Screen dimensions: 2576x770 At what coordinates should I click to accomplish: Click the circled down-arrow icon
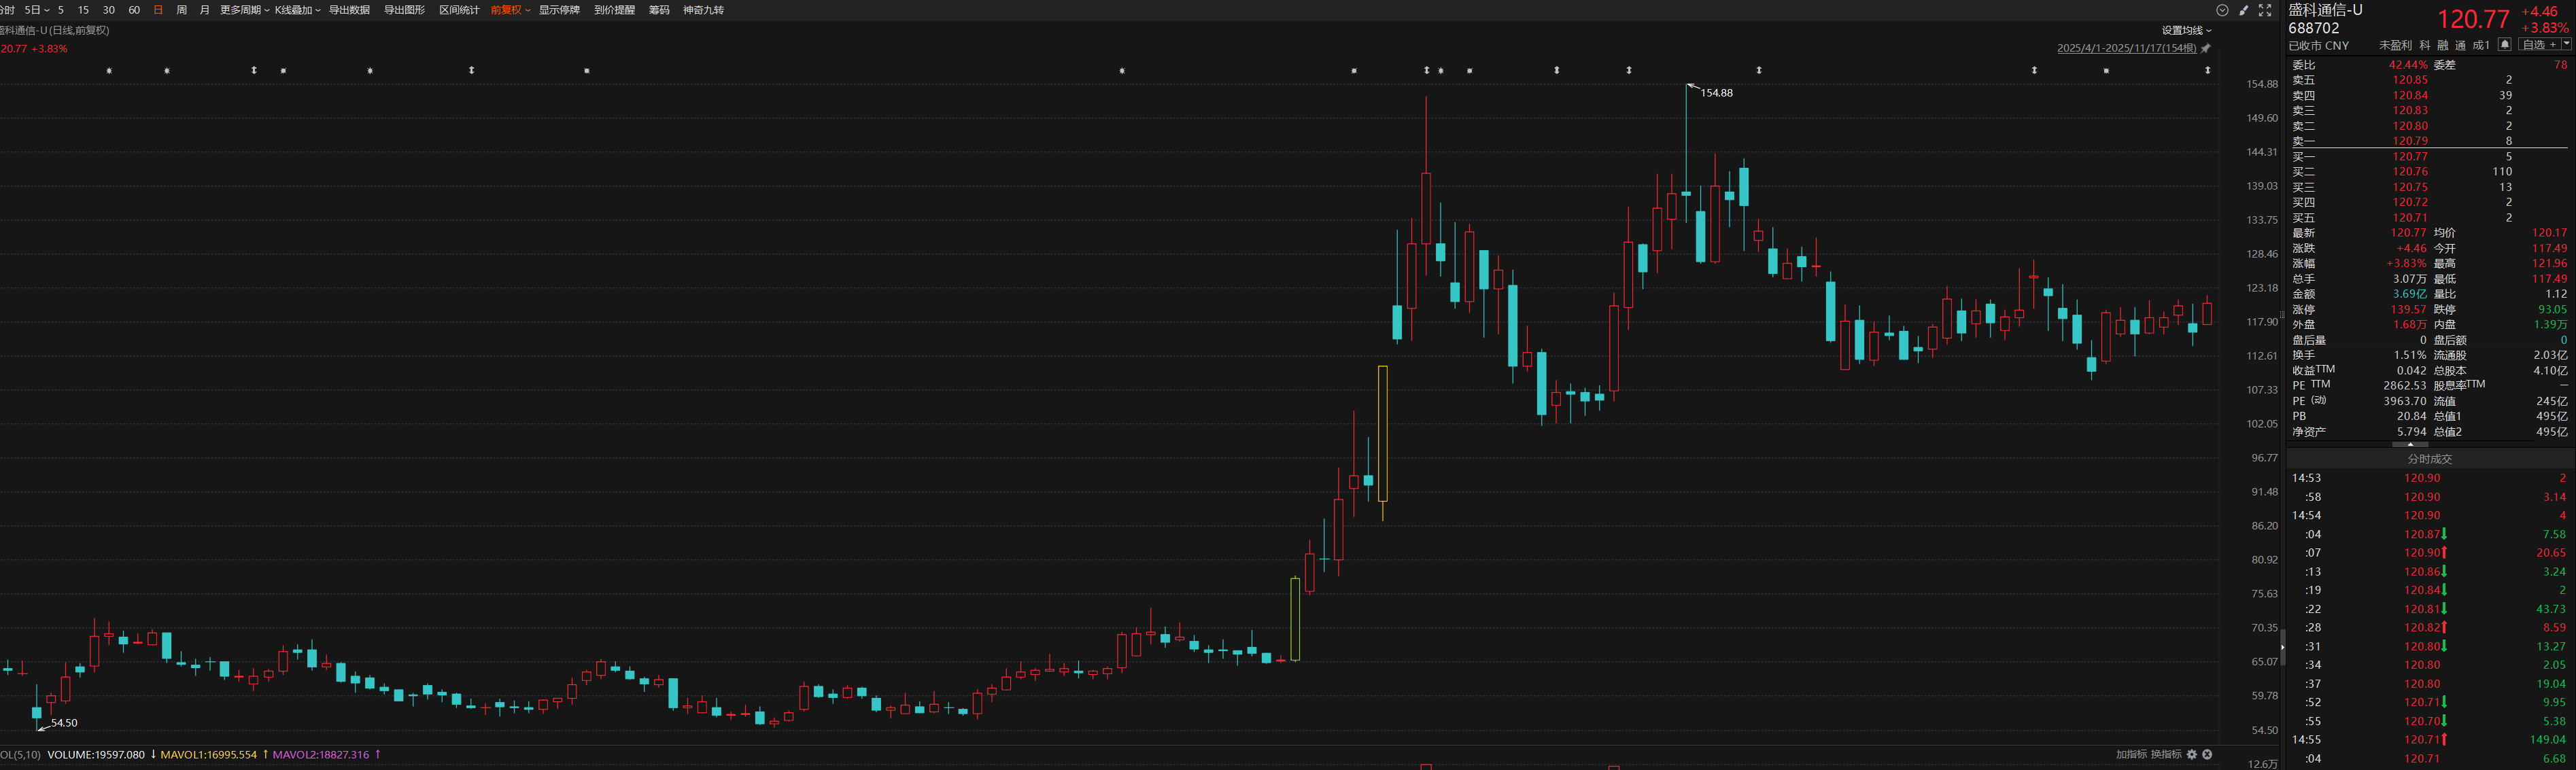[2222, 10]
